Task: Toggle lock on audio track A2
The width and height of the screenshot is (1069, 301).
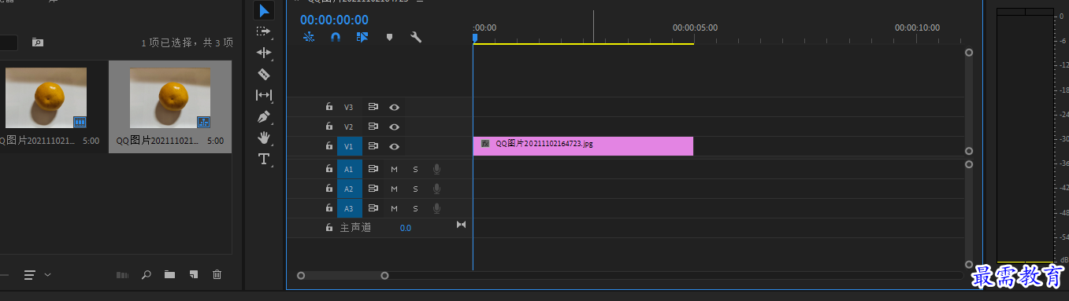Action: click(329, 189)
